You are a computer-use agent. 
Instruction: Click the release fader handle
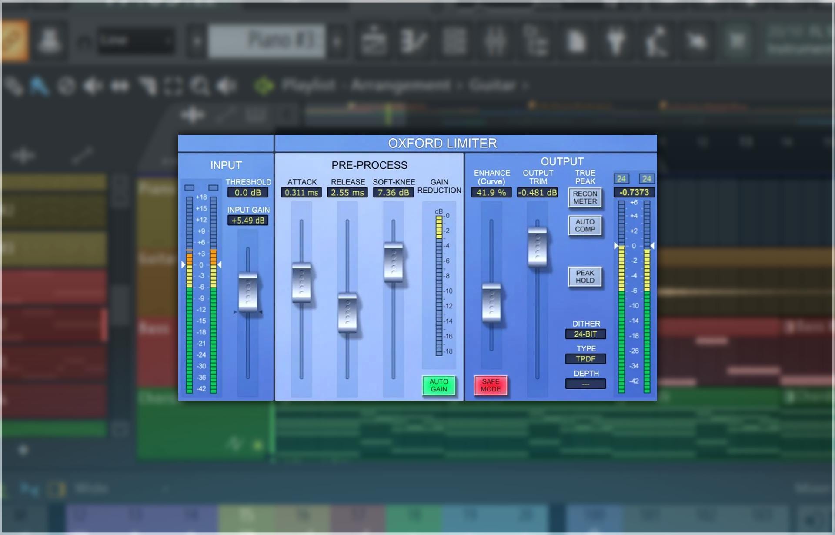(x=347, y=313)
